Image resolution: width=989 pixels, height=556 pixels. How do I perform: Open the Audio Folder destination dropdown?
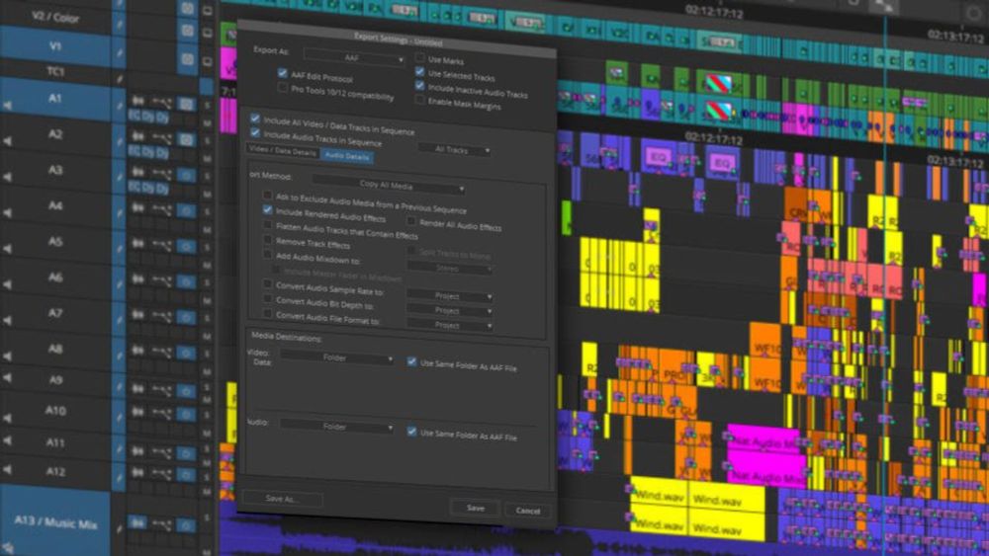pos(337,427)
